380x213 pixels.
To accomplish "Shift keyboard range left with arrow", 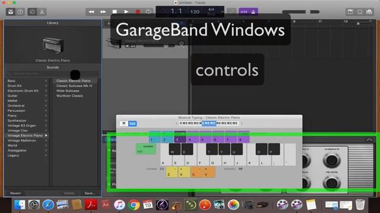I will 176,124.
